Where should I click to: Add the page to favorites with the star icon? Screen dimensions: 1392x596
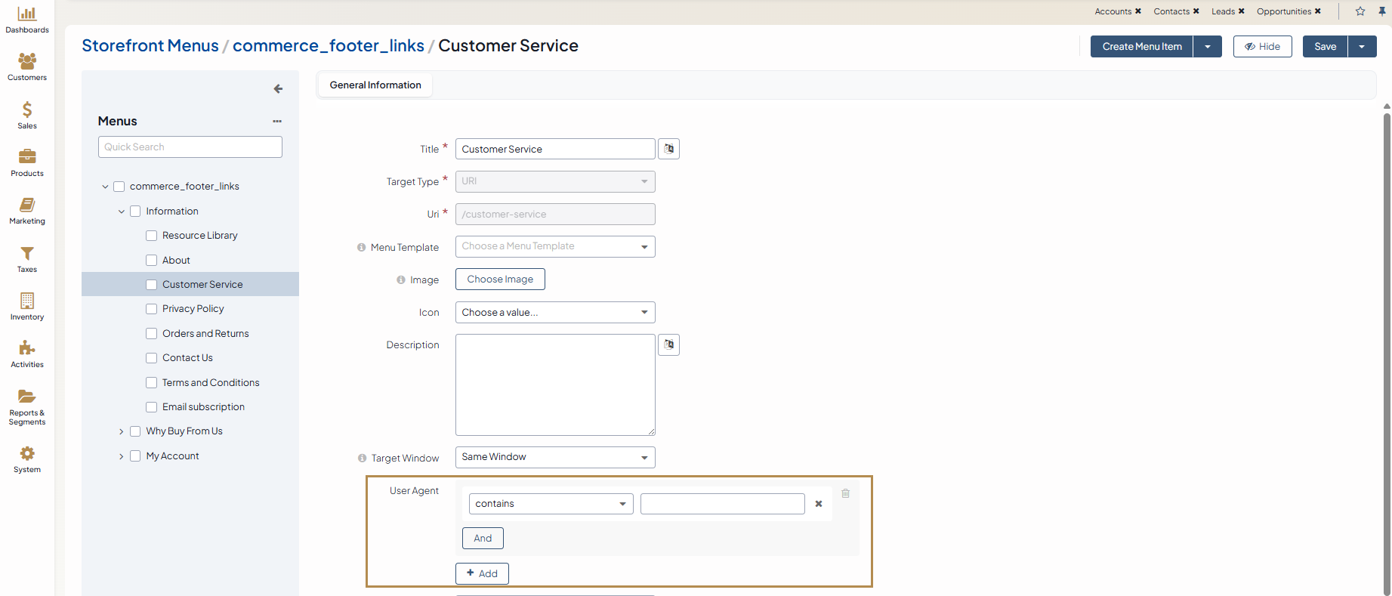click(1360, 11)
